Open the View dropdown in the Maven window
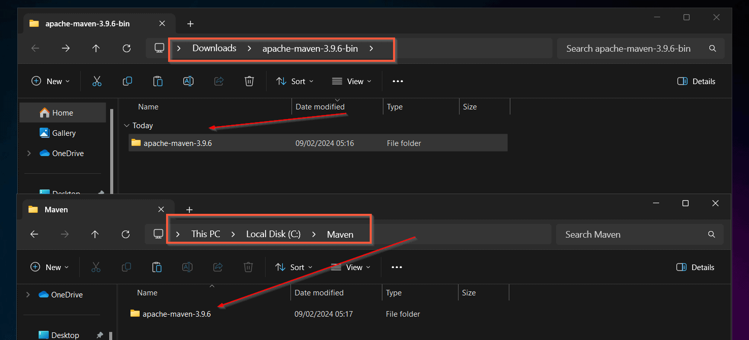Image resolution: width=749 pixels, height=340 pixels. [x=350, y=267]
